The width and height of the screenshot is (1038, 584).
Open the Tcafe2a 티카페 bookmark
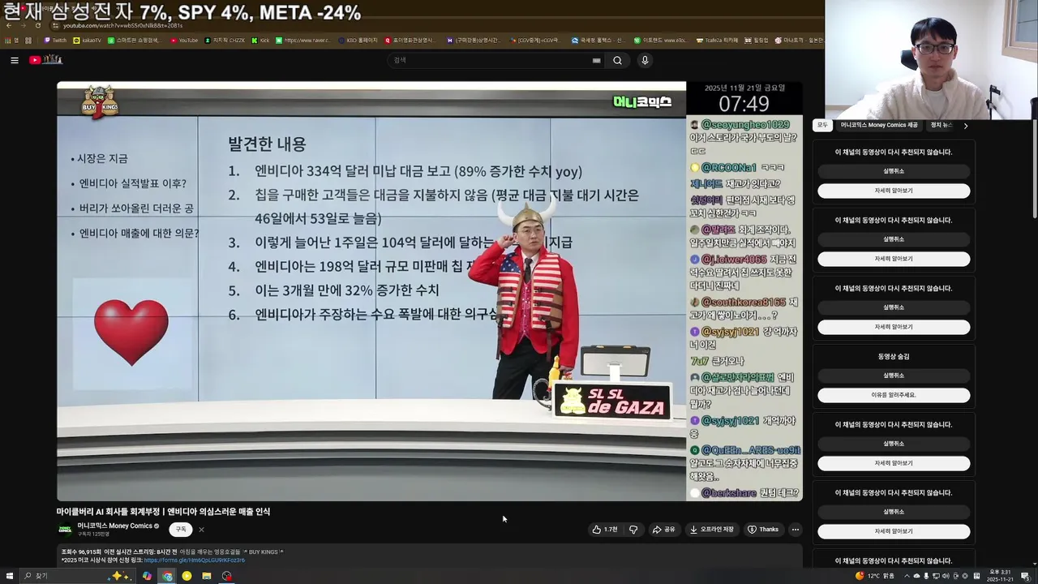pyautogui.click(x=718, y=40)
